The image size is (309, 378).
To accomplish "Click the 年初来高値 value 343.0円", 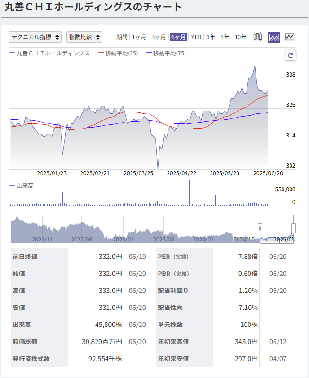I will coord(246,342).
